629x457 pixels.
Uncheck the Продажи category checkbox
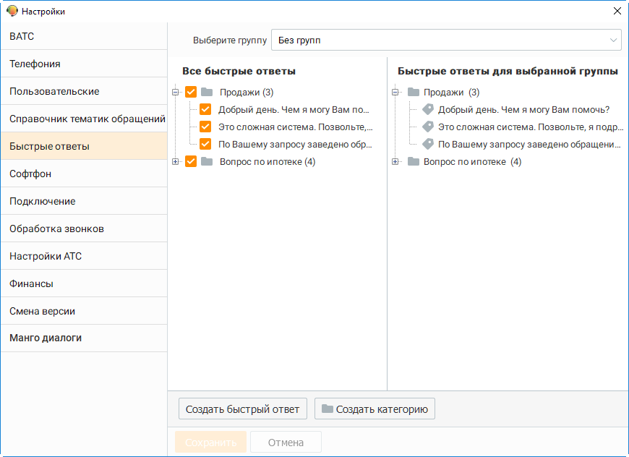[191, 93]
